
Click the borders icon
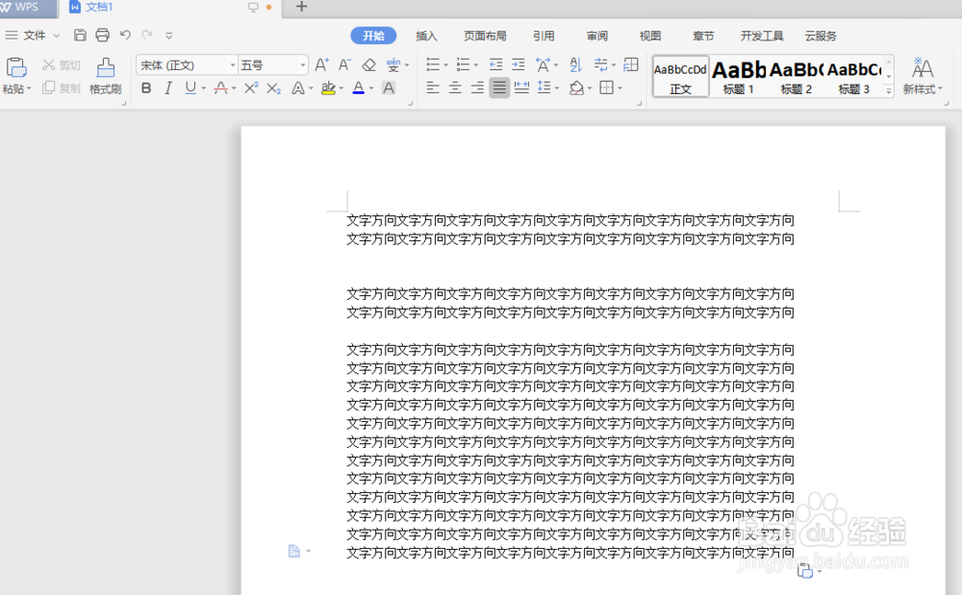click(606, 87)
